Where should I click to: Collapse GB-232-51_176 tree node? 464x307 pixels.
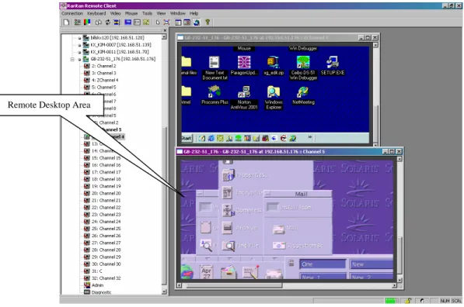72,59
